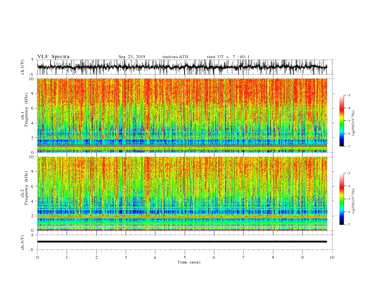Viewport: 374px width, 289px height.
Task: Click the "VLF Spectra" plot title
Action: coord(53,57)
